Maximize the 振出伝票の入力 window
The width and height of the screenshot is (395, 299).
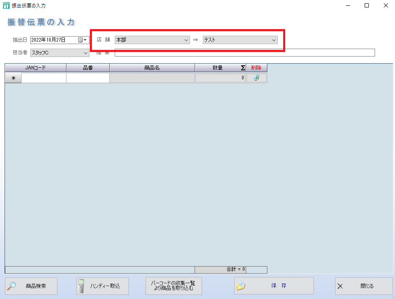click(367, 6)
